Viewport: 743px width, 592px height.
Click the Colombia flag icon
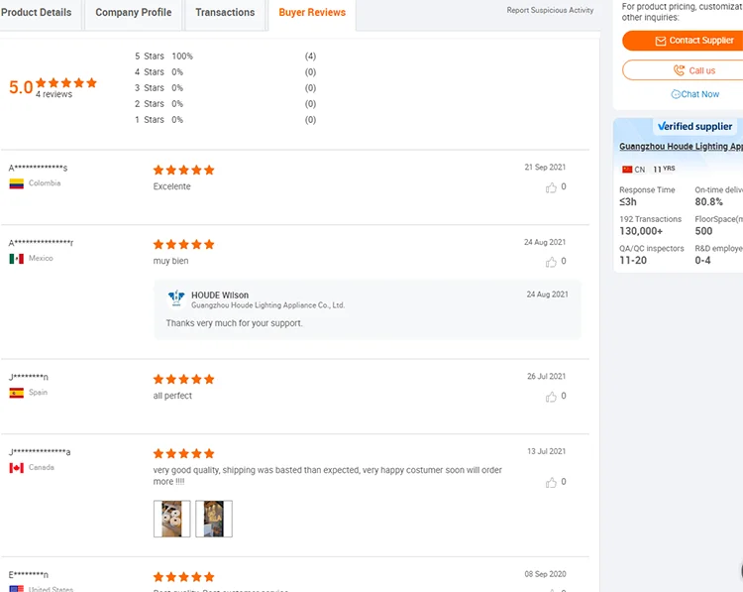click(17, 183)
